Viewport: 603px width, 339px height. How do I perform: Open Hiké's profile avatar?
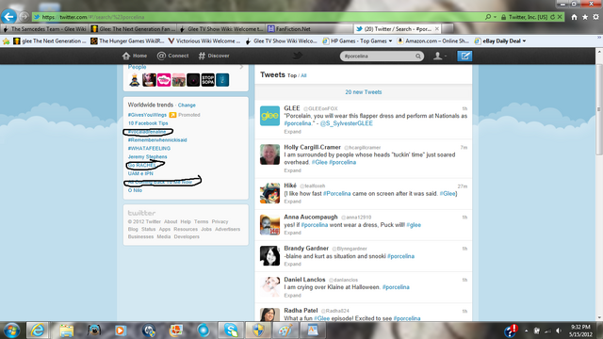point(270,193)
